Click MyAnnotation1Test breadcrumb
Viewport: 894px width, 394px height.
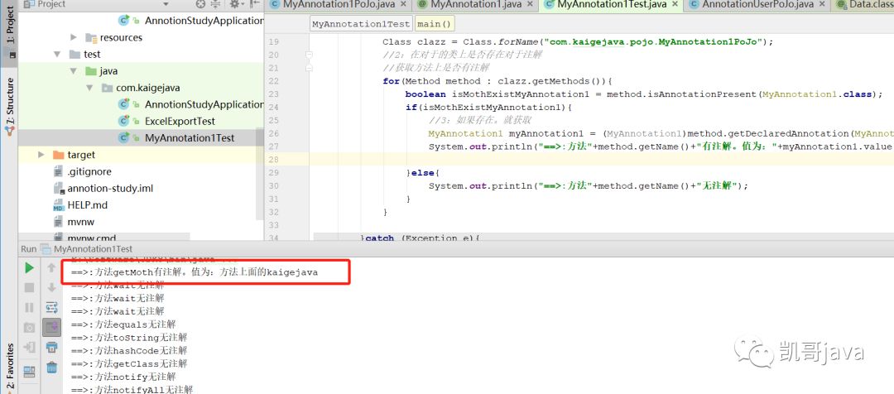click(361, 24)
